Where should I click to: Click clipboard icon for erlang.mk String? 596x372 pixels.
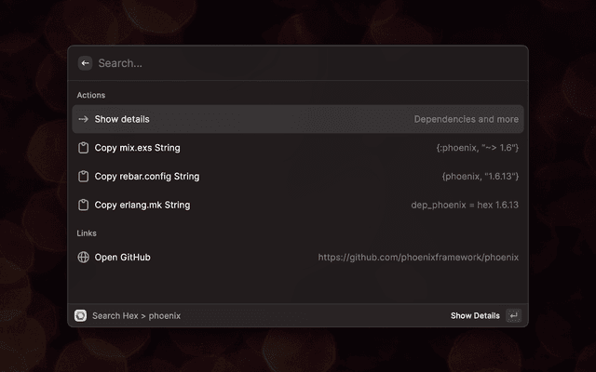click(83, 206)
